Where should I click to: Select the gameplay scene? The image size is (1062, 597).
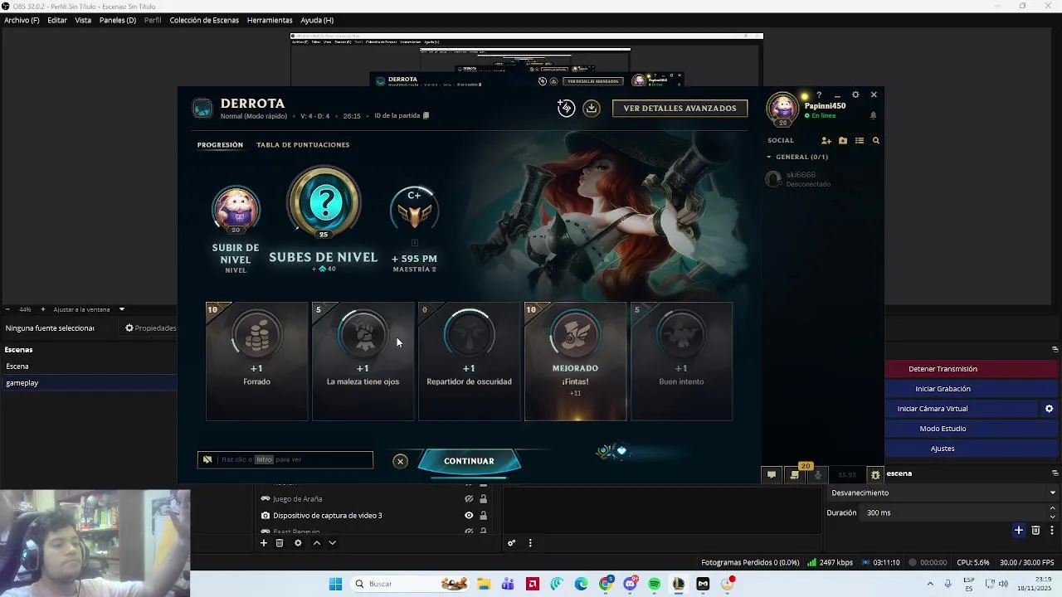pyautogui.click(x=89, y=383)
